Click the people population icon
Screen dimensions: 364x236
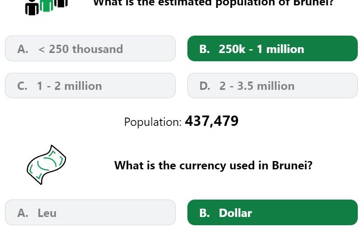(x=46, y=7)
